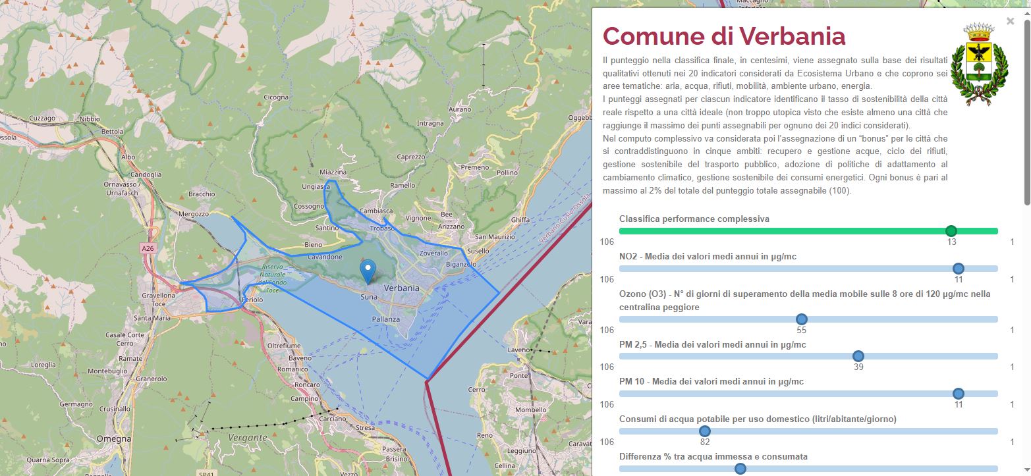Click the 'Caprezzo' label on the map
This screenshot has height=476, width=1031.
click(411, 157)
